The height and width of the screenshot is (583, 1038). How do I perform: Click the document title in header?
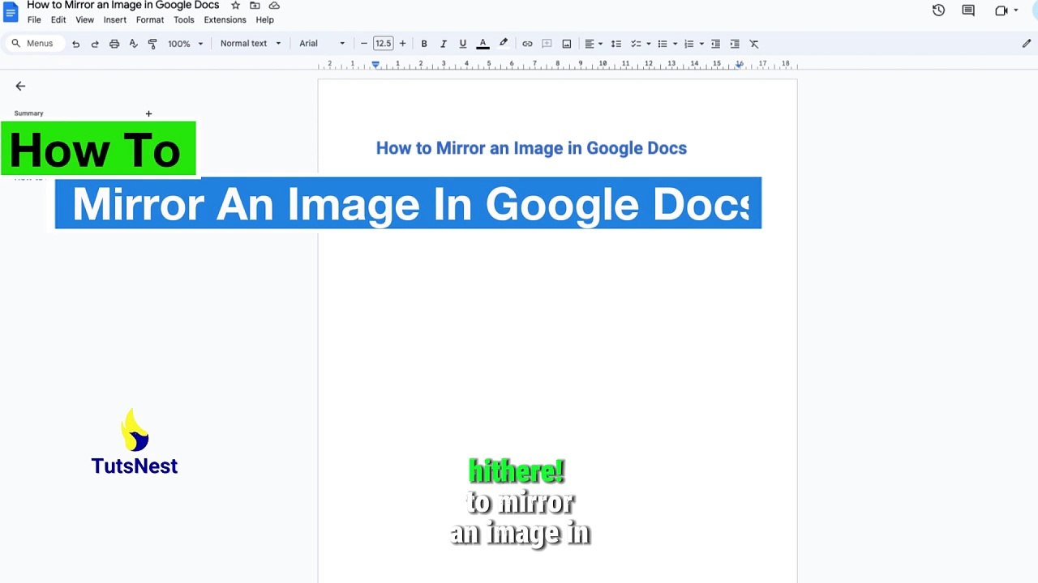click(x=123, y=6)
